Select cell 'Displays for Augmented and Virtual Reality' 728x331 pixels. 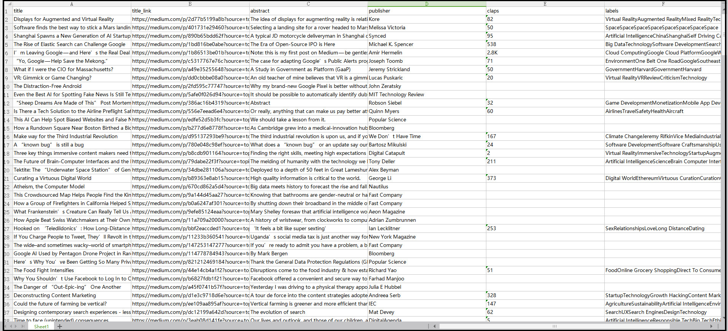(x=72, y=19)
